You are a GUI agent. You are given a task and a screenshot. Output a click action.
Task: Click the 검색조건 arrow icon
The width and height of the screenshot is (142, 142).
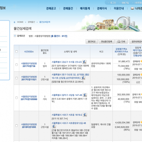coord(15,36)
